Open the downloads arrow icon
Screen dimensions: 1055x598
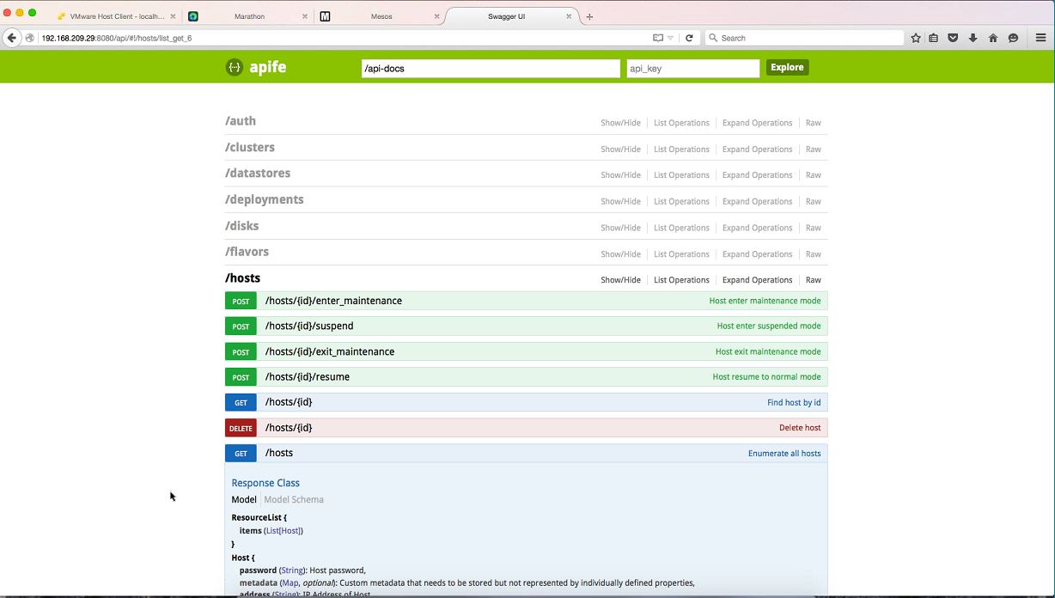click(x=973, y=38)
